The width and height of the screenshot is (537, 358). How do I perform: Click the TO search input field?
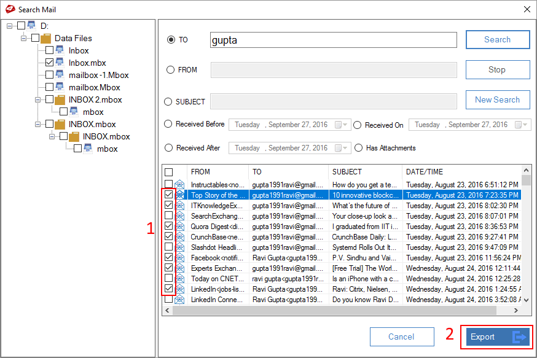(x=333, y=41)
